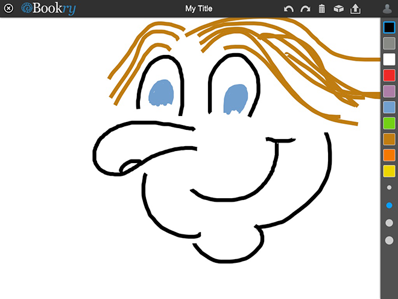
Task: Open the box package icon
Action: tap(339, 8)
